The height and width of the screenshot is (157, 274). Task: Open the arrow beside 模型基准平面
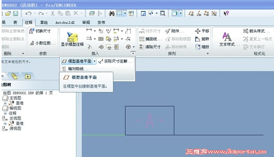click(95, 61)
